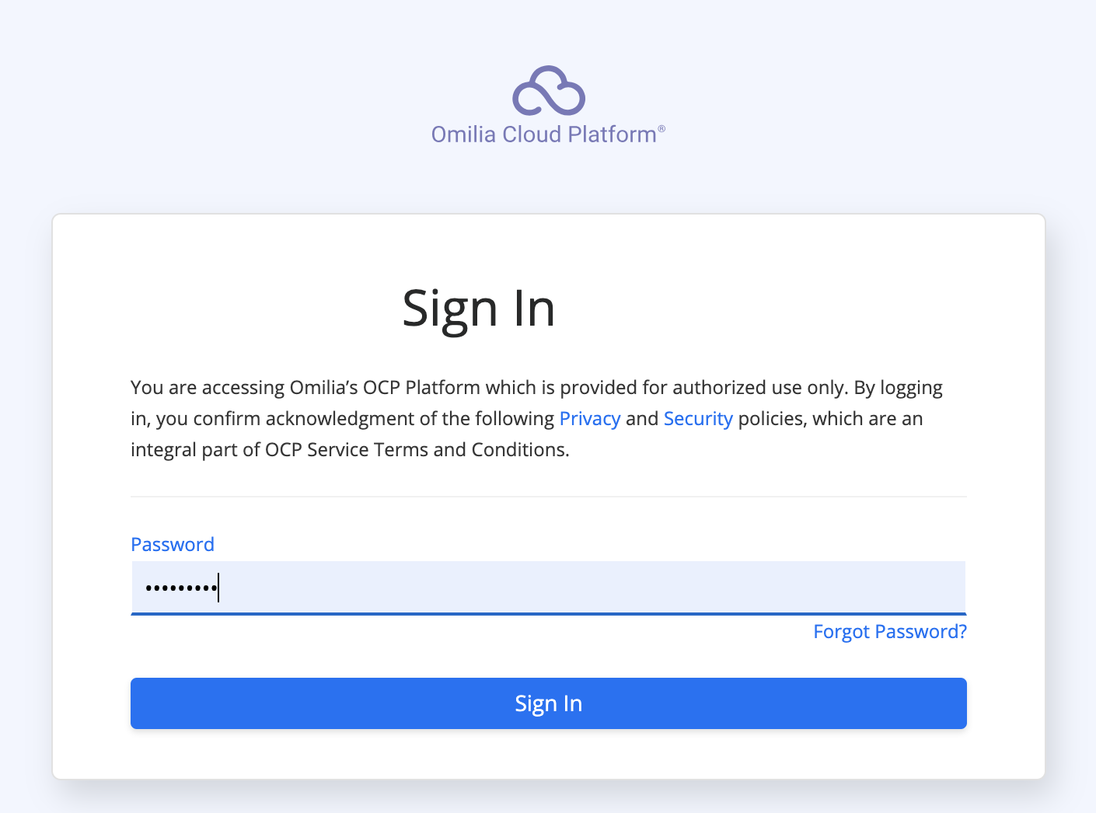Screen dimensions: 1096x813
Task: Click the blue underline beneath password field
Action: point(548,614)
